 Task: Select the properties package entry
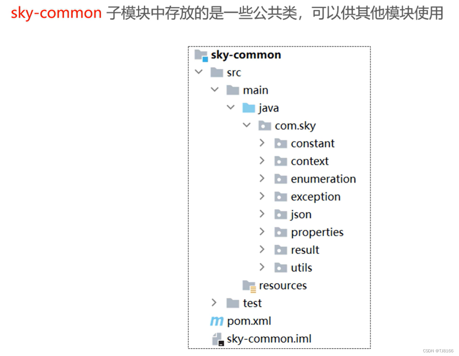pyautogui.click(x=317, y=232)
